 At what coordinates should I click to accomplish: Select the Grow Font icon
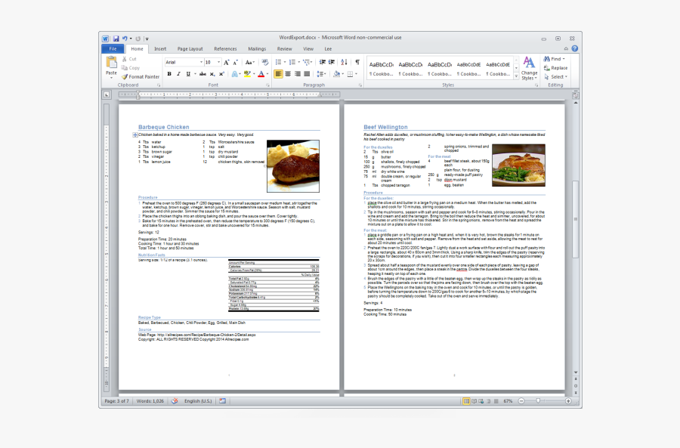(226, 63)
